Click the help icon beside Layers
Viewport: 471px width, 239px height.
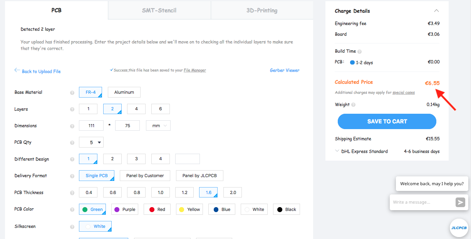coord(72,110)
